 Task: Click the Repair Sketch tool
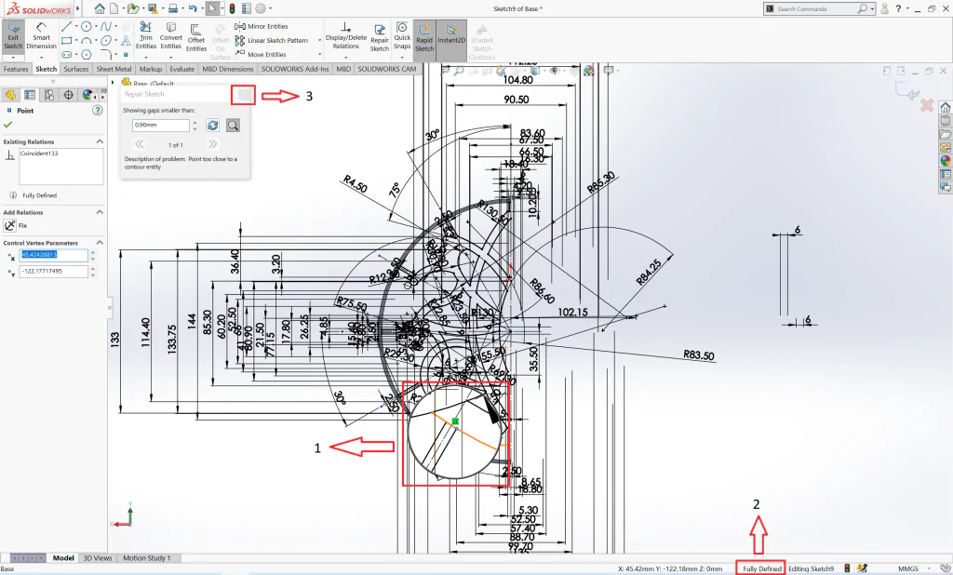point(380,38)
